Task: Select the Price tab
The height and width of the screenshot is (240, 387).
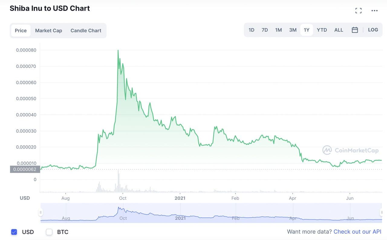Action: coord(21,30)
